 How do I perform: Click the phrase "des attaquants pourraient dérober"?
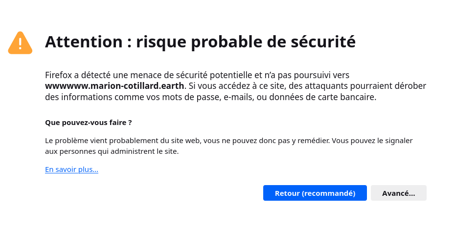(x=365, y=86)
